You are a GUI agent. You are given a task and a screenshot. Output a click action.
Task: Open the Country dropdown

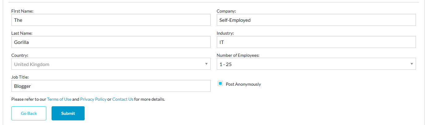[111, 64]
